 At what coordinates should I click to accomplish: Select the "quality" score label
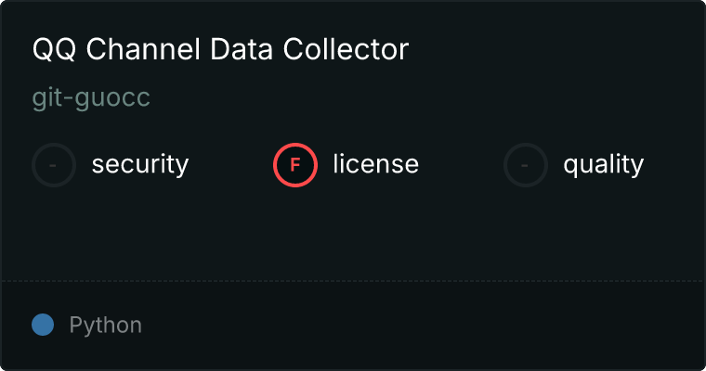point(603,165)
